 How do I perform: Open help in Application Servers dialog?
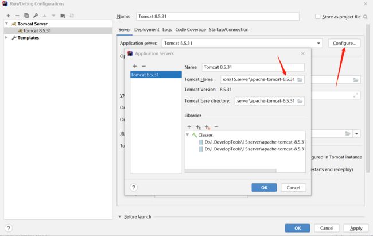134,188
